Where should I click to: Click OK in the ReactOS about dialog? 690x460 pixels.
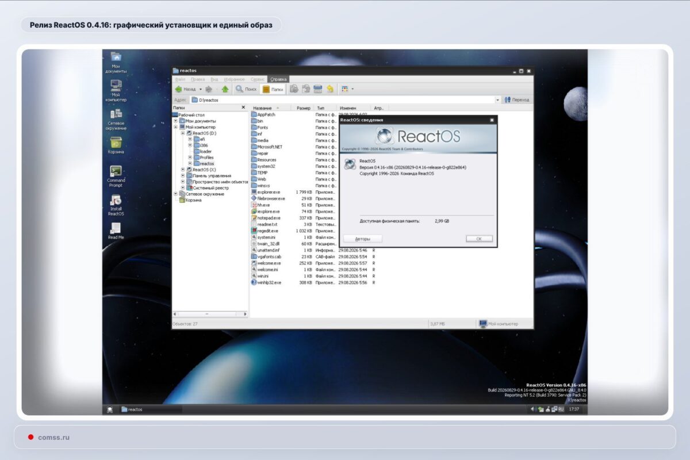[479, 239]
